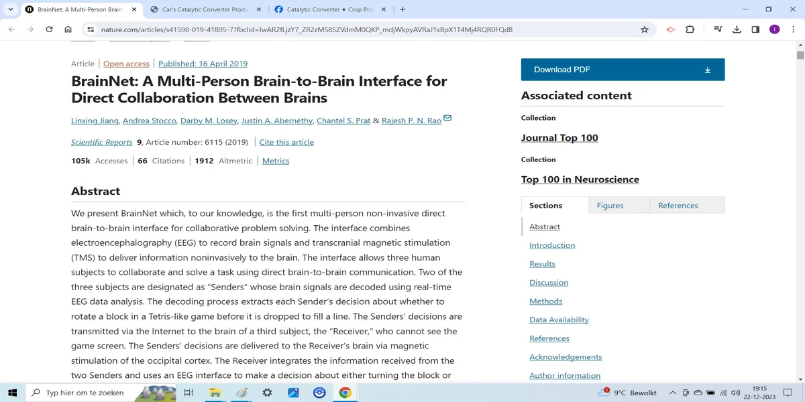Switch to the Facebook Catalytic Converter tab

tap(329, 9)
